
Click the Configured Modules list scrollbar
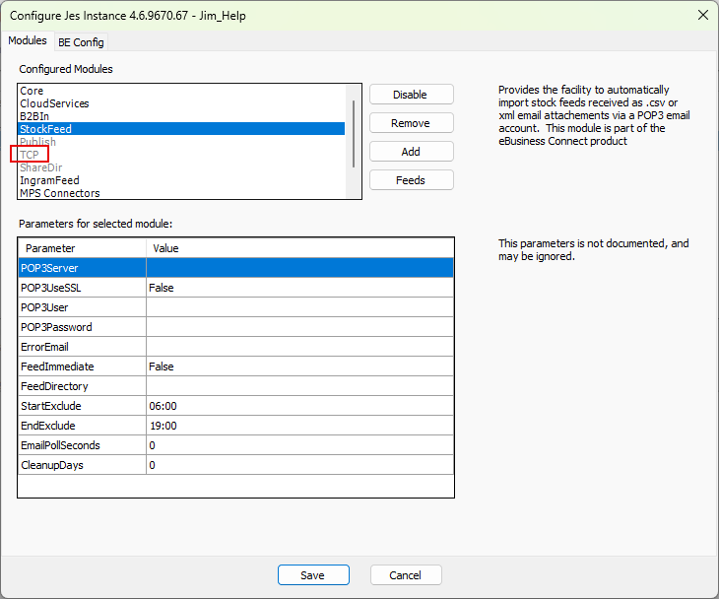354,134
